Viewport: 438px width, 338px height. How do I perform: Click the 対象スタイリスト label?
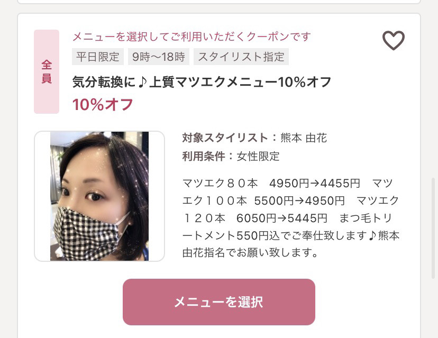(x=225, y=138)
